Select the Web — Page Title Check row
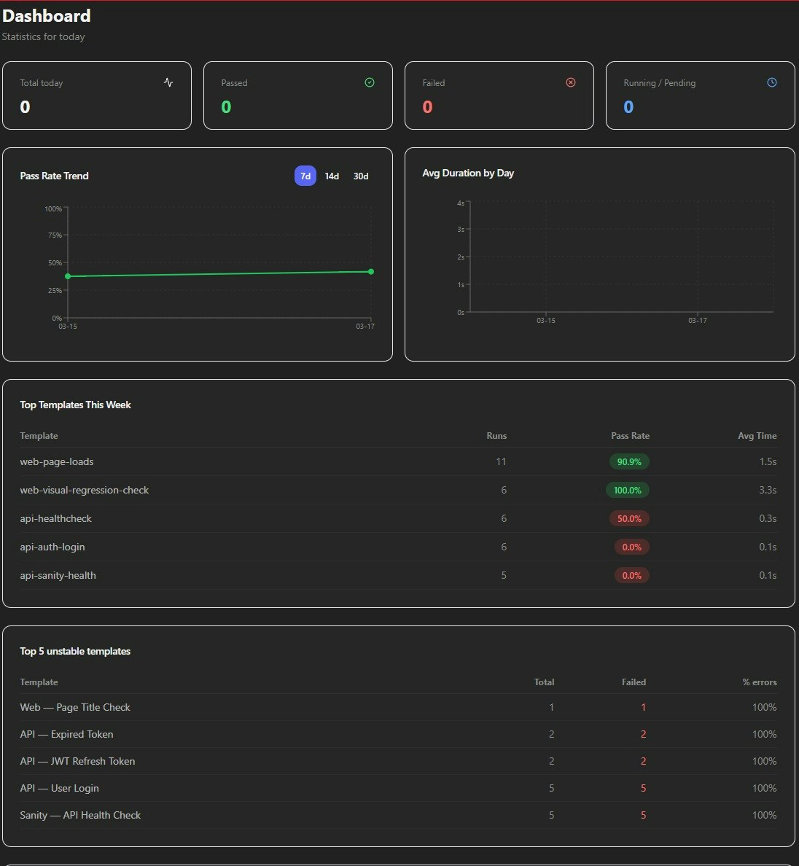 pos(398,708)
